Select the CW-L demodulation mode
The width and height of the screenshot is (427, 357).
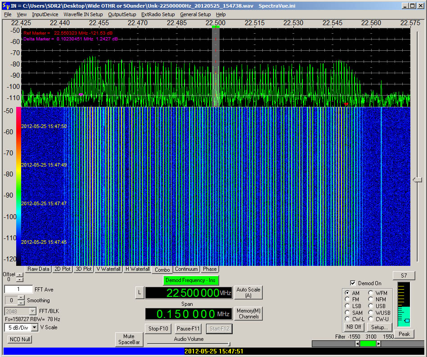click(x=347, y=319)
